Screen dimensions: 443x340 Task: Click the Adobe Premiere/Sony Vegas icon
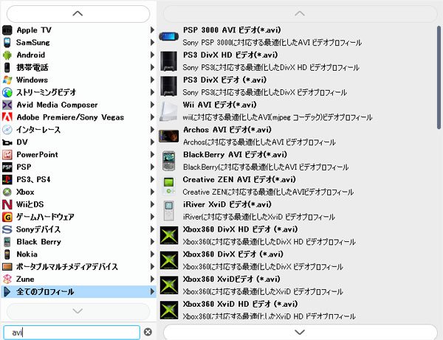click(x=7, y=117)
